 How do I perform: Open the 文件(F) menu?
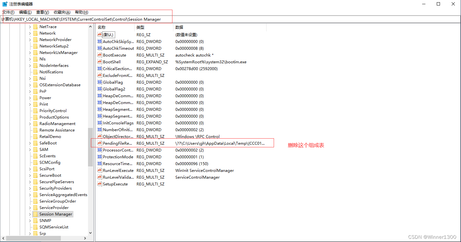[x=8, y=12]
